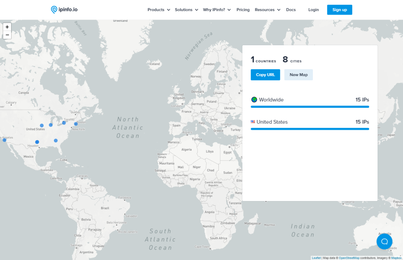Expand the Products dropdown menu
The image size is (403, 260).
click(x=159, y=10)
